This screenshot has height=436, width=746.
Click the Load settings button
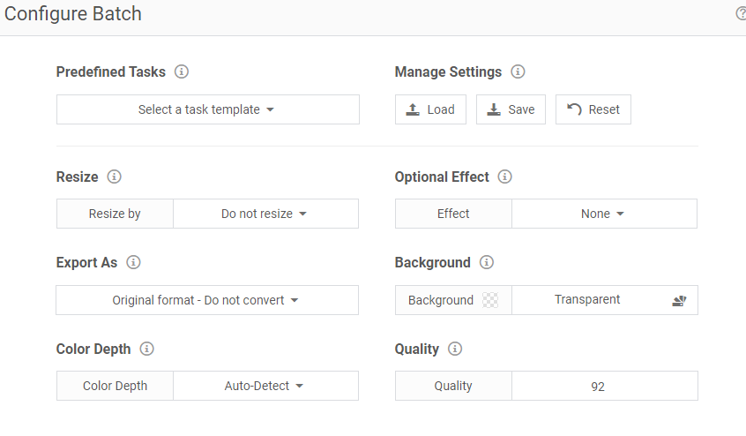point(430,109)
